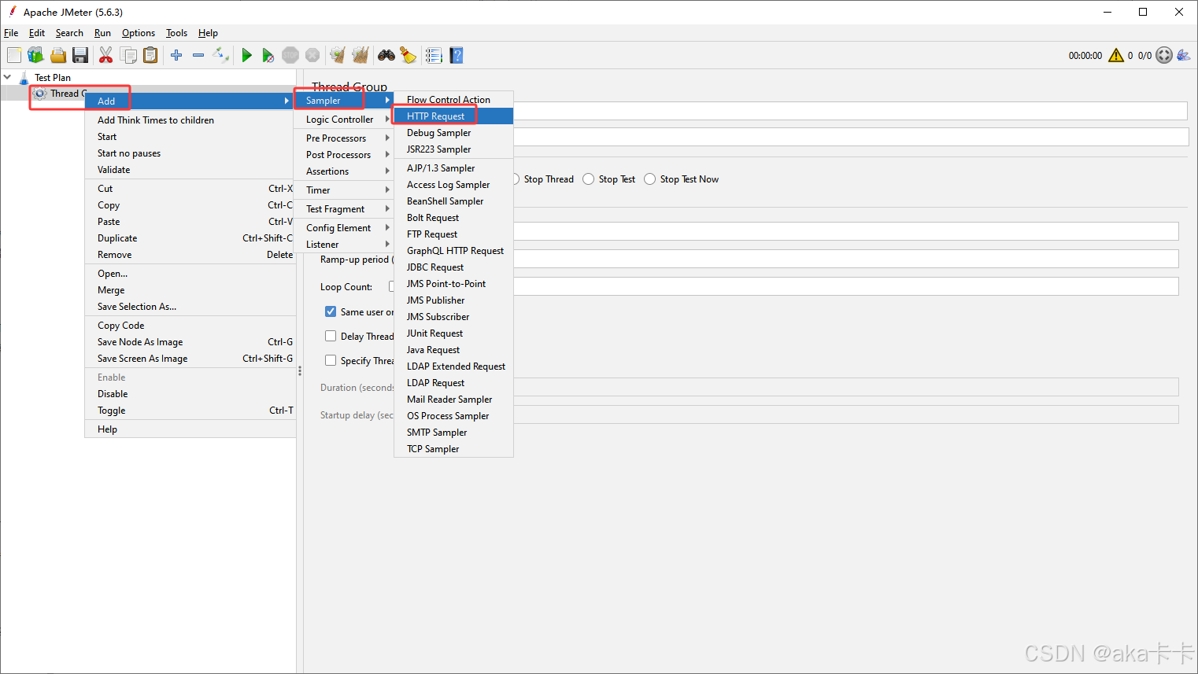This screenshot has height=674, width=1198.
Task: Click the remote engines status icon
Action: click(1164, 55)
